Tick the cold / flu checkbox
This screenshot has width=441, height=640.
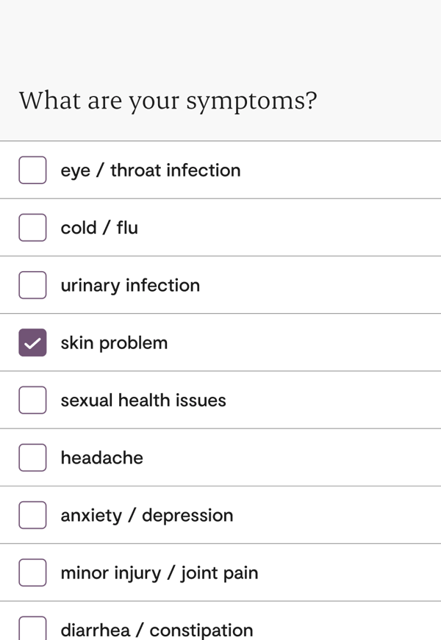tap(32, 227)
